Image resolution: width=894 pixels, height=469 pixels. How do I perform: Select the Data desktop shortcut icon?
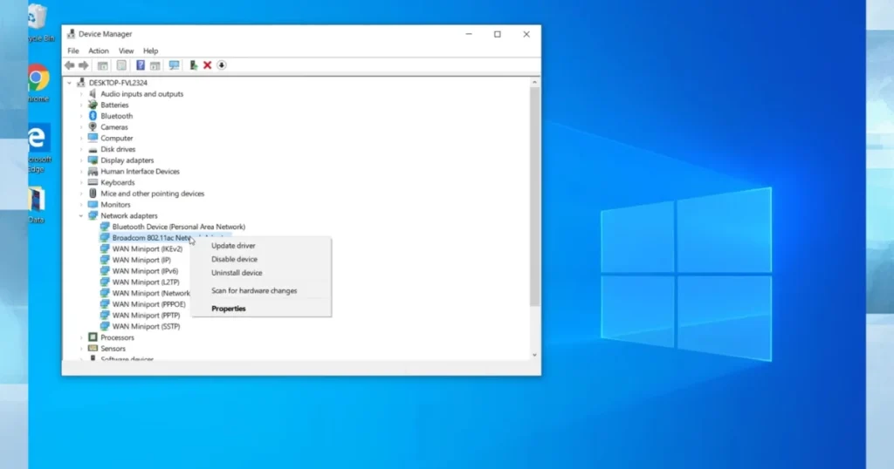[x=37, y=200]
